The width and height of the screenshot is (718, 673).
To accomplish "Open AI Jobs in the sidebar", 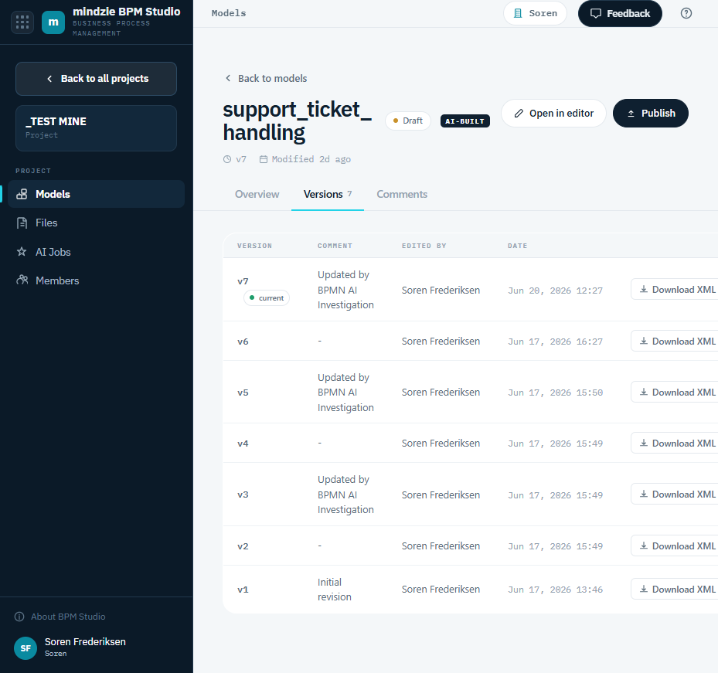I will point(96,252).
